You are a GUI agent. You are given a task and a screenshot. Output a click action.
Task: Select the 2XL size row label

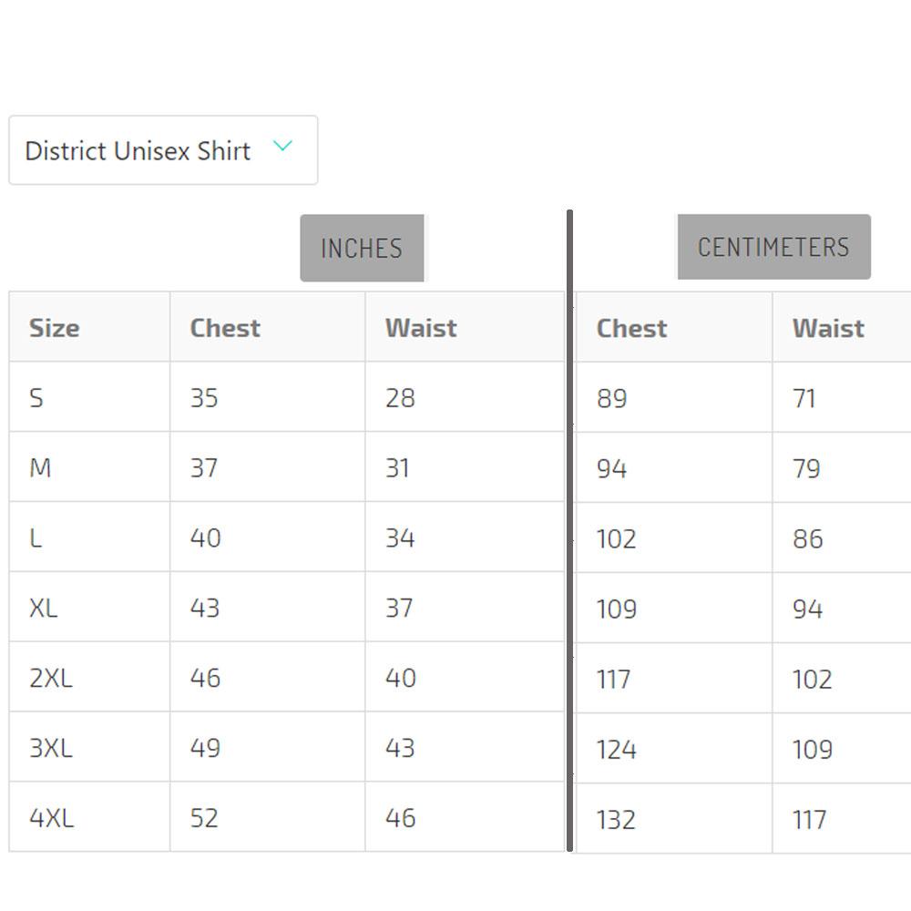[50, 678]
